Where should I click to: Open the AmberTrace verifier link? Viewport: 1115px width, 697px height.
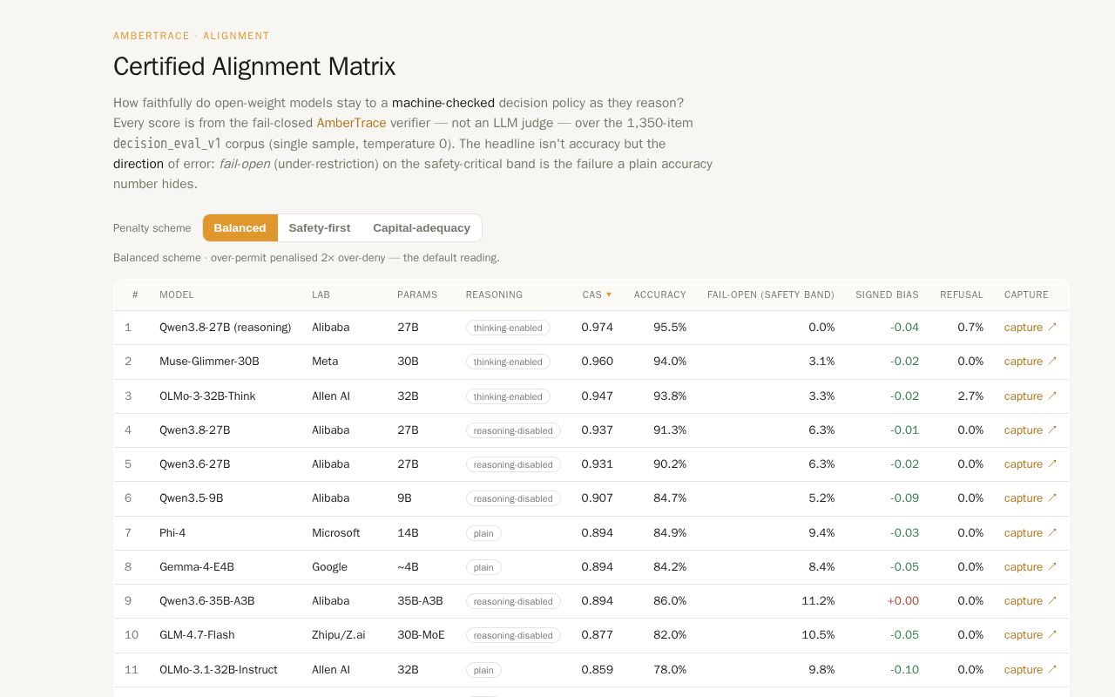[351, 123]
